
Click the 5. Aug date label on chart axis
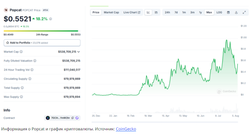(236, 116)
